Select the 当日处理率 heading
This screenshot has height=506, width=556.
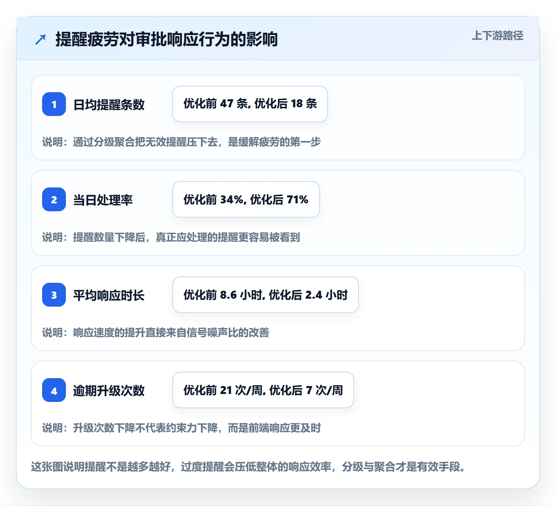point(103,200)
